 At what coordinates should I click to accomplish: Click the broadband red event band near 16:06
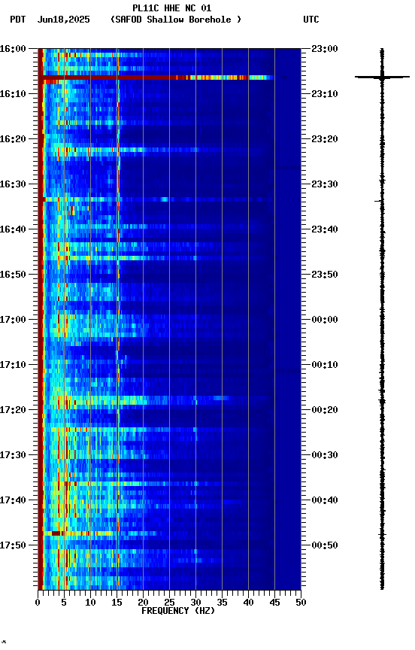[156, 77]
